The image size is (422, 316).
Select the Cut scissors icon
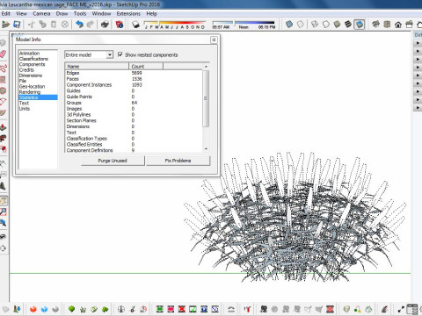point(32,25)
